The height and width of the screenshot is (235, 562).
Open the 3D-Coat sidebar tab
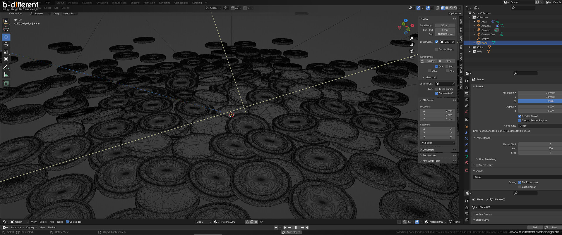coord(460,69)
